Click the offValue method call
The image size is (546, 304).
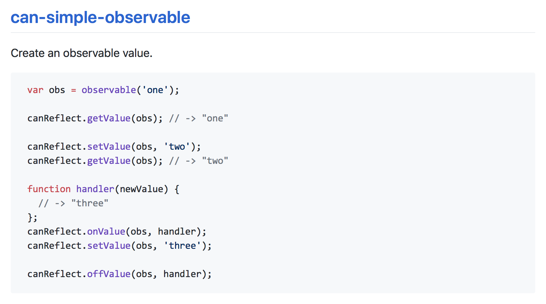109,274
